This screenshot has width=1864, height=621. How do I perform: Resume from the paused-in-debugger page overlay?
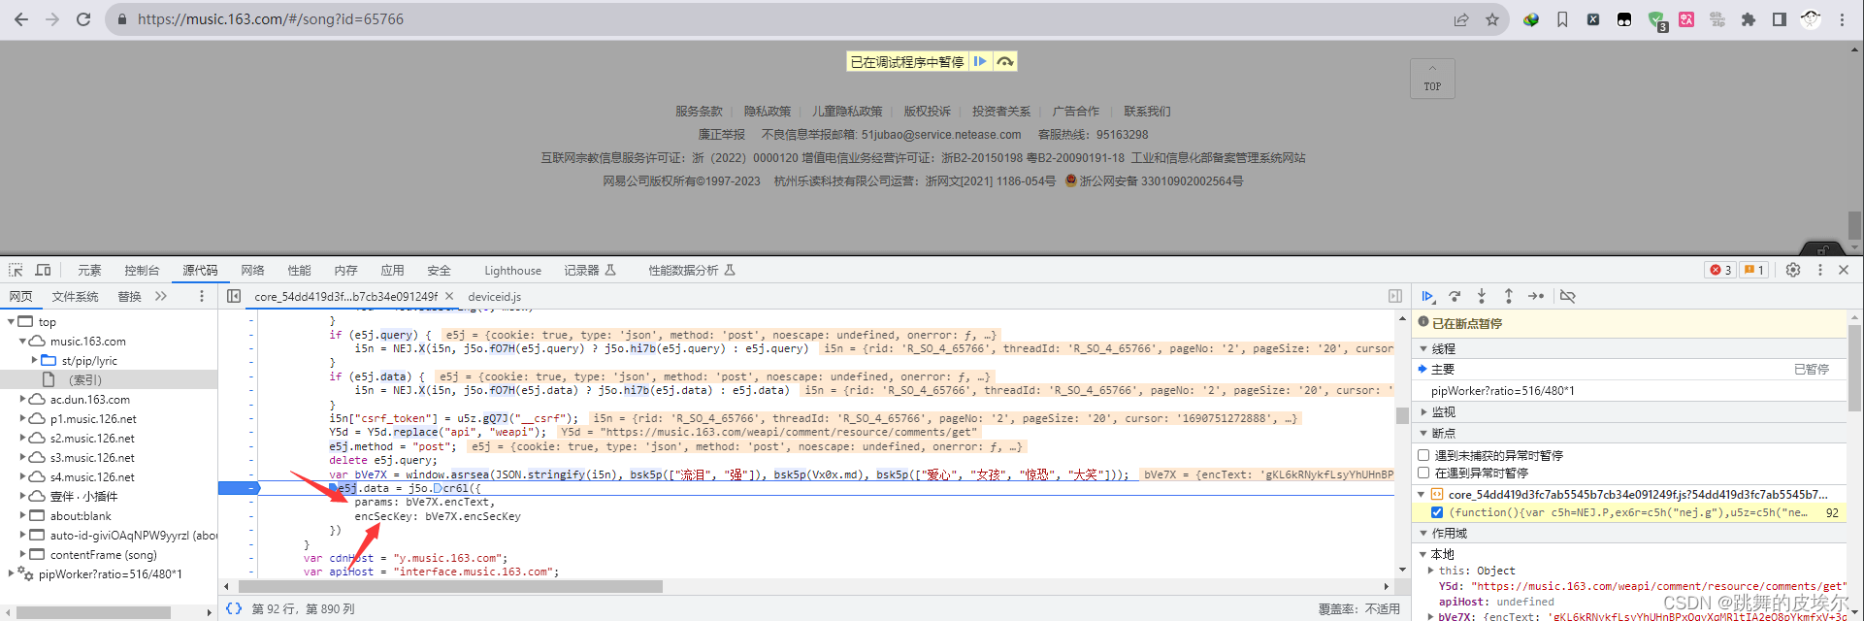[980, 61]
